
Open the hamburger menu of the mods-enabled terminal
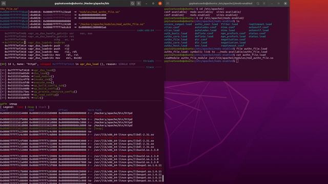264,4
